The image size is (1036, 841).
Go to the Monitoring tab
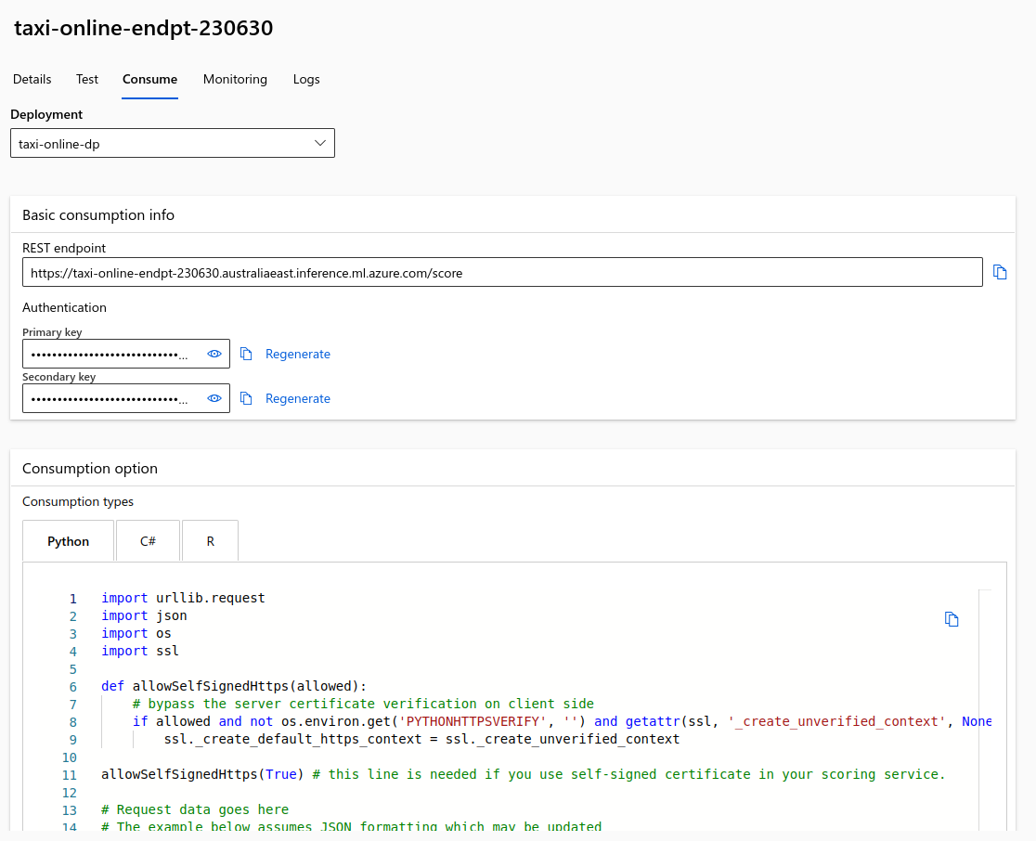tap(235, 79)
